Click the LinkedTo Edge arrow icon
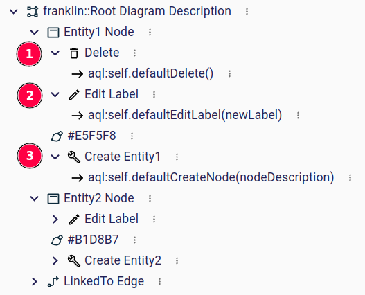This screenshot has width=365, height=295. pyautogui.click(x=53, y=282)
